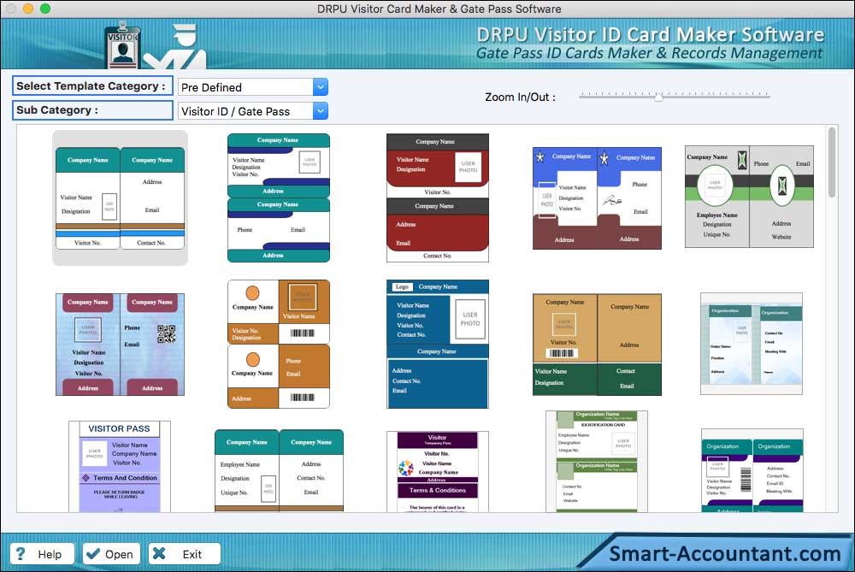The image size is (855, 572).
Task: Adjust the Zoom In/Out slider handle
Action: click(x=658, y=97)
